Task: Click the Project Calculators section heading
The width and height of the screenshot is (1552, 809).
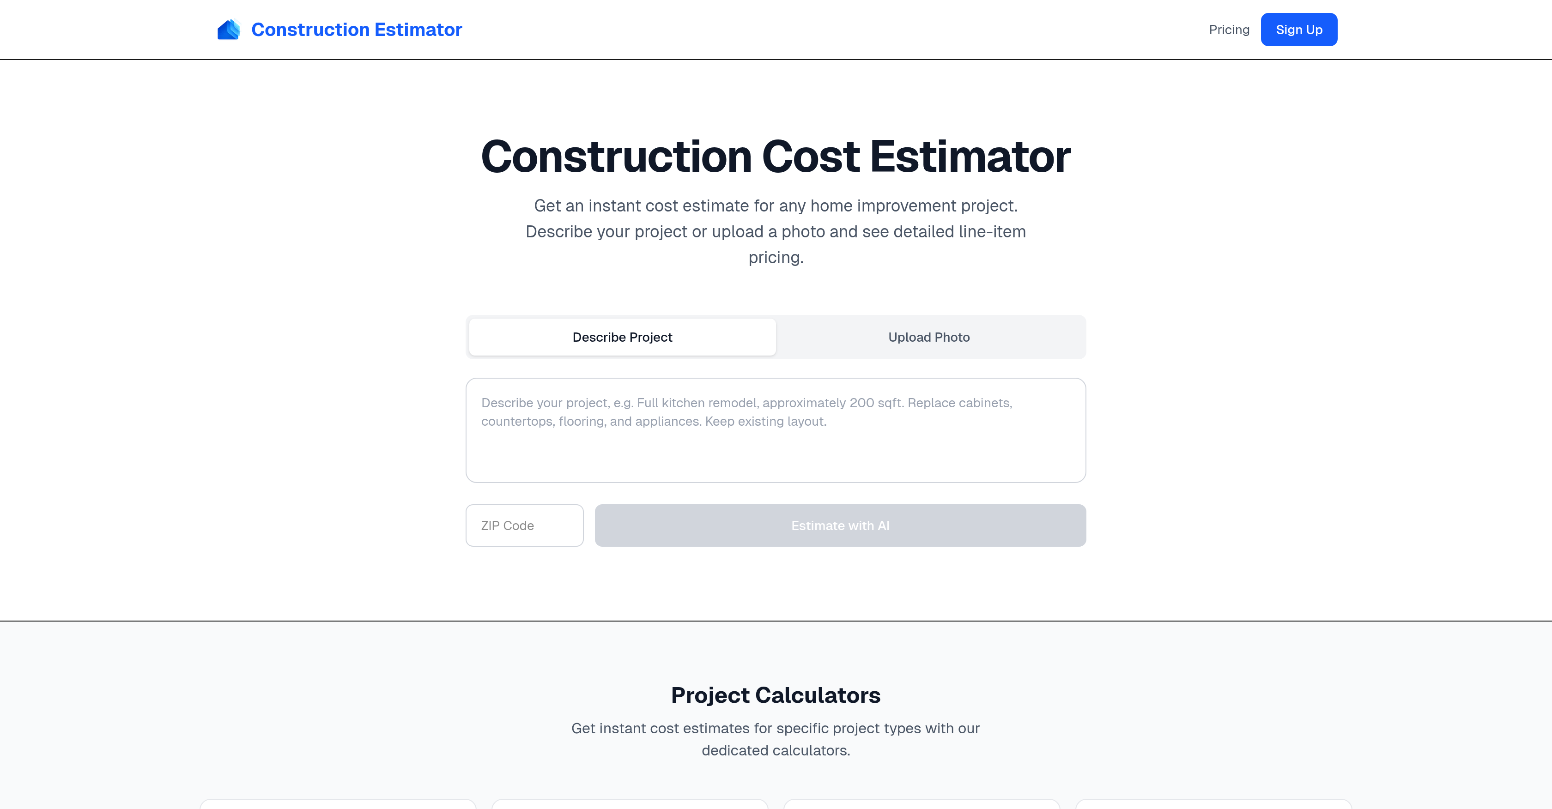Action: 776,695
